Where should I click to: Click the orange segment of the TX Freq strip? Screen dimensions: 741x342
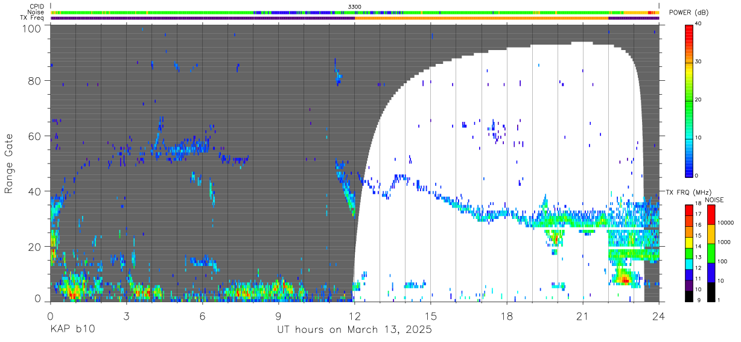point(482,18)
